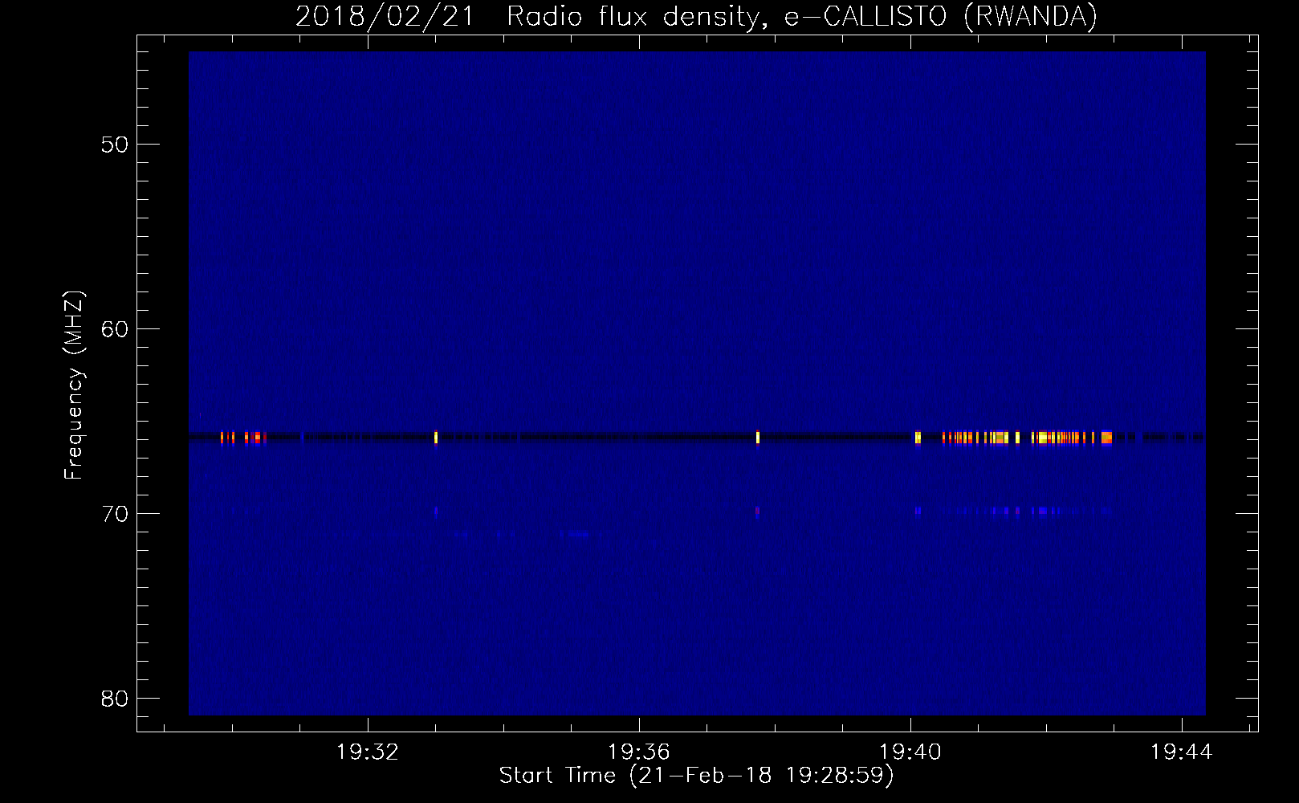Click the frequency tick label '70'
Viewport: 1299px width, 803px height.
coord(116,514)
